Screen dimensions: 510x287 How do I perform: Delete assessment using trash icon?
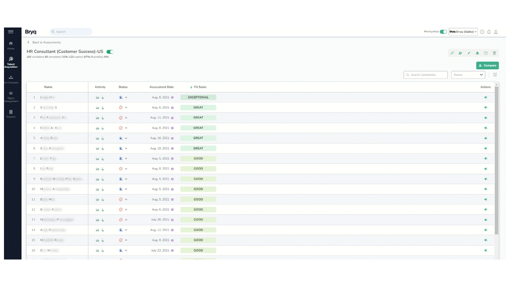click(494, 53)
